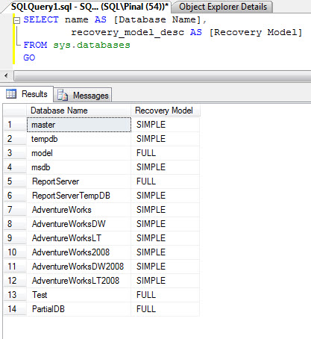The width and height of the screenshot is (311, 339).
Task: Click the FULL value for ReportServer
Action: [x=166, y=181]
